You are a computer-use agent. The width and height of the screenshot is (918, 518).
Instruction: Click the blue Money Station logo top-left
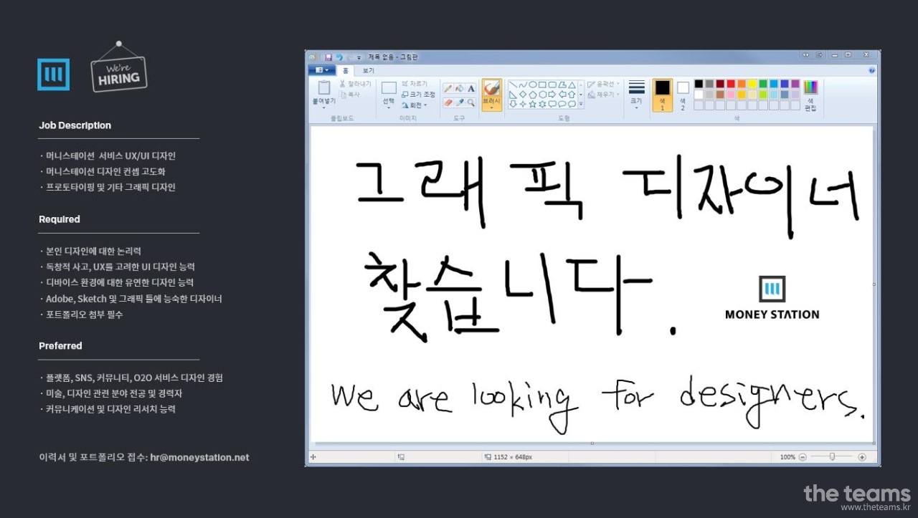coord(53,75)
